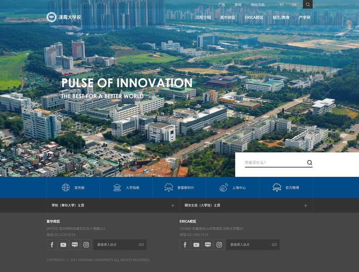The width and height of the screenshot is (359, 272).
Task: Click the 新闻 link in top bar
Action: pyautogui.click(x=238, y=5)
